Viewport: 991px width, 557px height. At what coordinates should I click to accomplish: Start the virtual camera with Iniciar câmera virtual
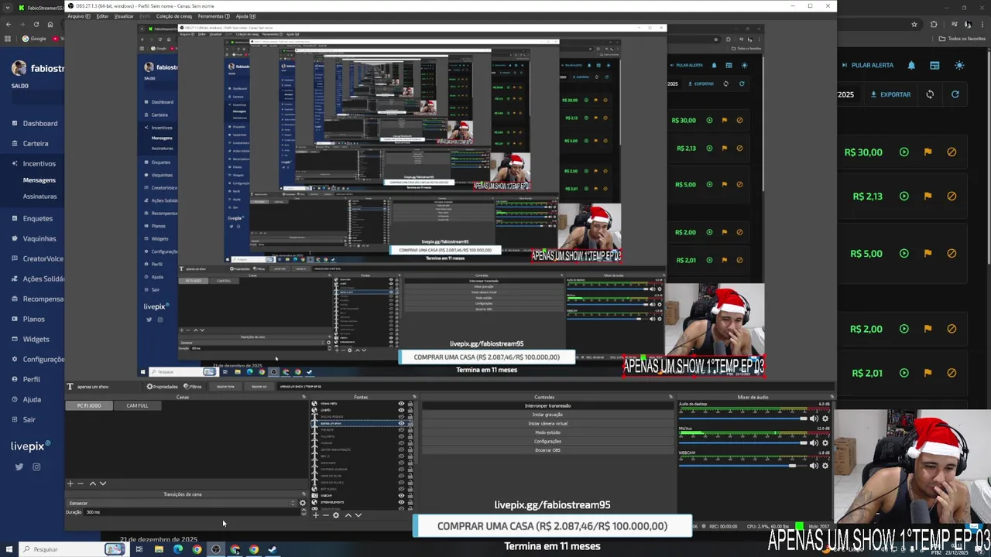click(547, 423)
